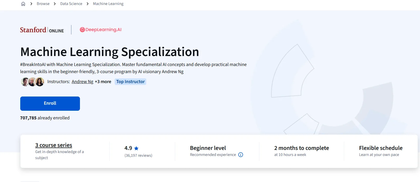The width and height of the screenshot is (420, 182).
Task: Open the 3 course series link
Action: coord(54,145)
